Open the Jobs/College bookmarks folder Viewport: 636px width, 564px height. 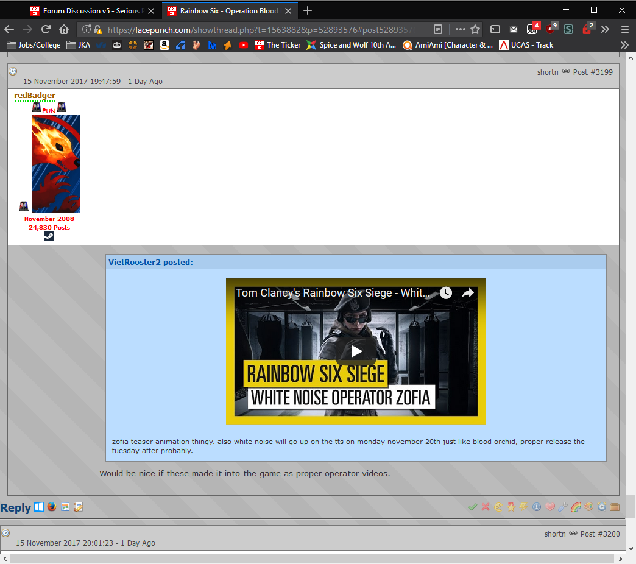(x=34, y=45)
